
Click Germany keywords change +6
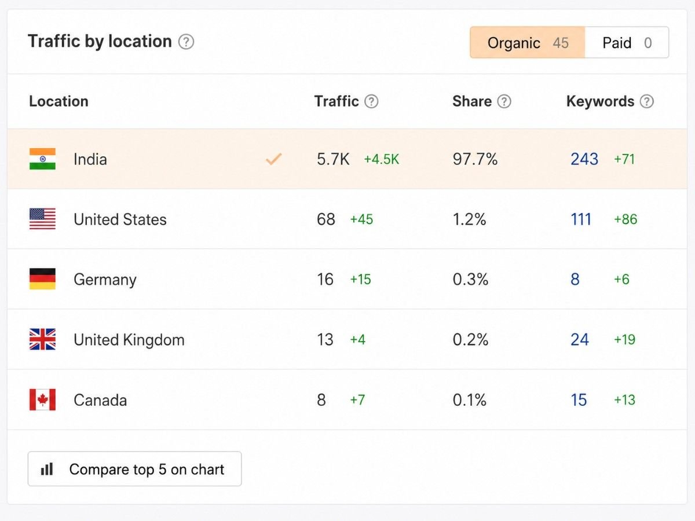pos(621,280)
